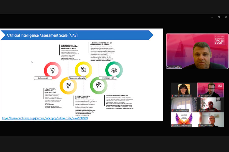Click heading '3. Редагування за допомогою ШІ'
229x152 pixels.
pyautogui.click(x=83, y=97)
